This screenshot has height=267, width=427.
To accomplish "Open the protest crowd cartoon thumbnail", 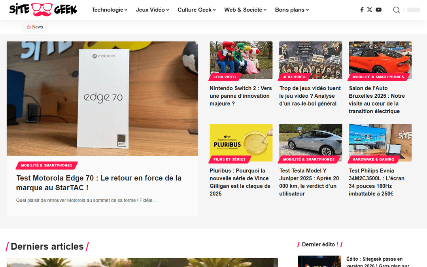I will click(311, 60).
